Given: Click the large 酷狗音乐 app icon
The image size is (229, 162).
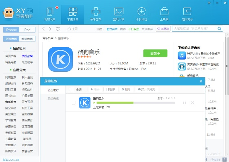Looking at the screenshot, I should point(60,59).
